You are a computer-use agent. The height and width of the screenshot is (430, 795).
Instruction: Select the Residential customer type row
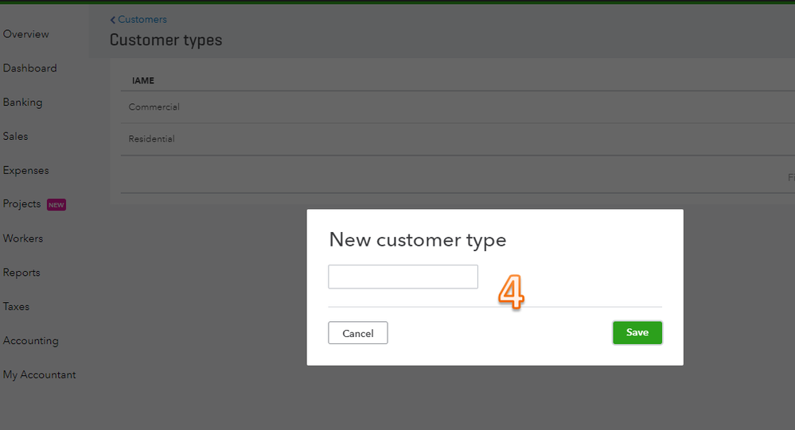tap(152, 139)
